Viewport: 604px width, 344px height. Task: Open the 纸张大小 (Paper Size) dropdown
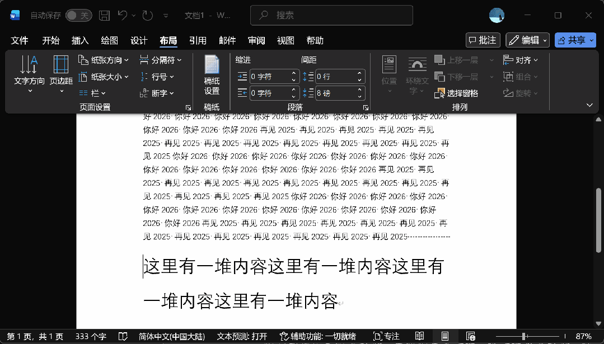click(103, 77)
